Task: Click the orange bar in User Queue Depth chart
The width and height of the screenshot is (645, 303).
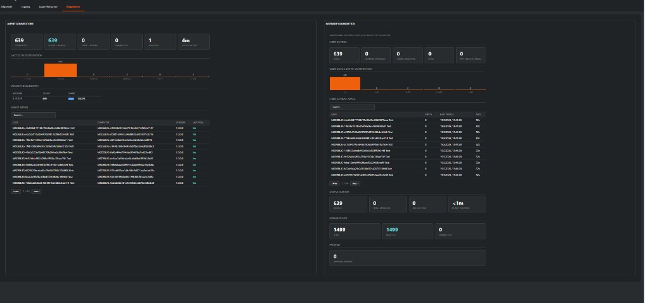Action: click(345, 83)
